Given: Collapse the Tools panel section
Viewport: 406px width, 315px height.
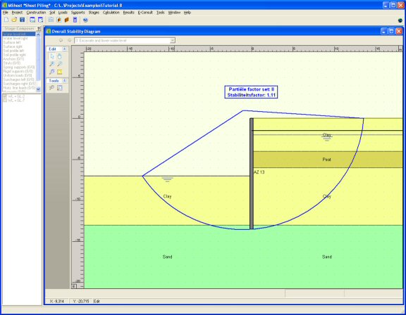Looking at the screenshot, I should click(64, 81).
